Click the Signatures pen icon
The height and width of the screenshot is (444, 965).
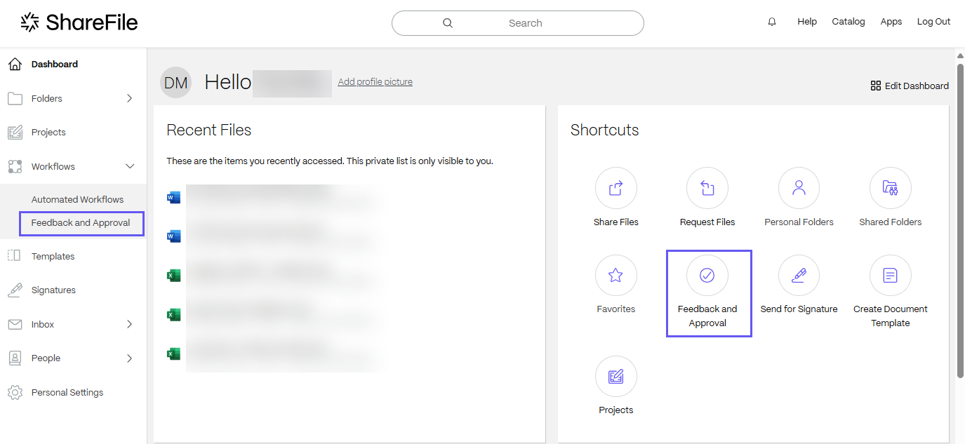[15, 290]
